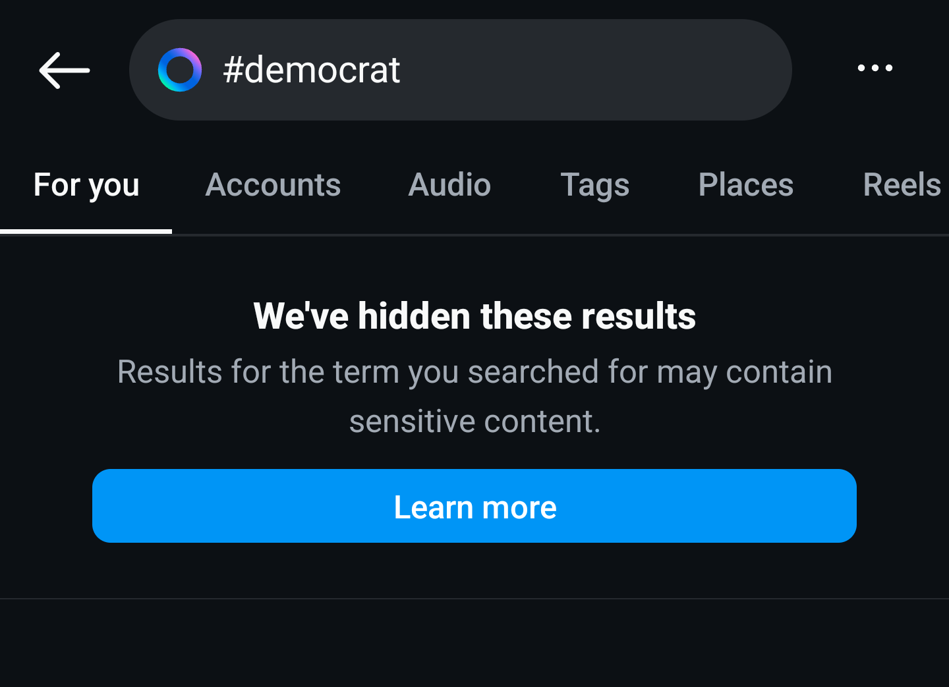Click the word "hidden" in the bold heading
949x687 pixels.
coord(414,316)
